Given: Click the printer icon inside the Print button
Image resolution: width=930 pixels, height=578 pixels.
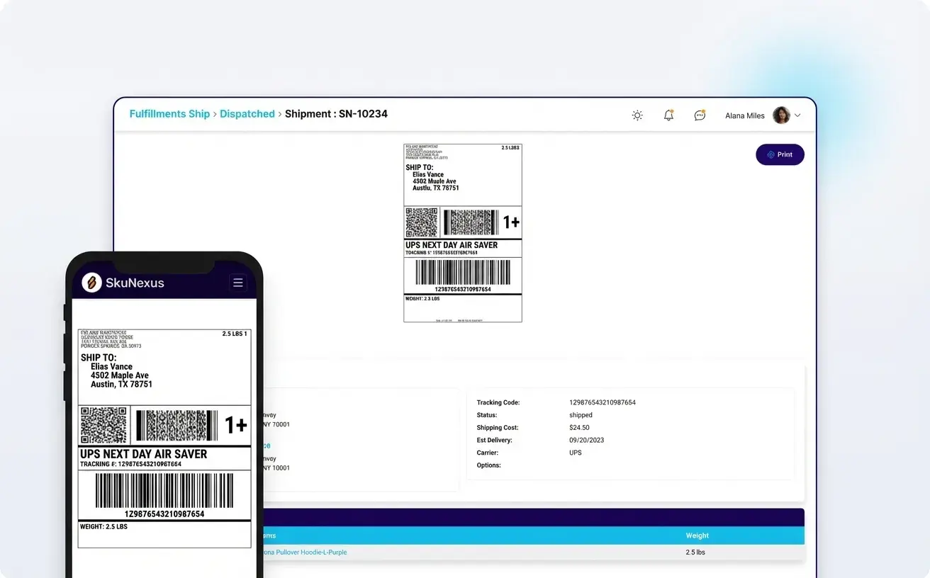Looking at the screenshot, I should [x=770, y=154].
